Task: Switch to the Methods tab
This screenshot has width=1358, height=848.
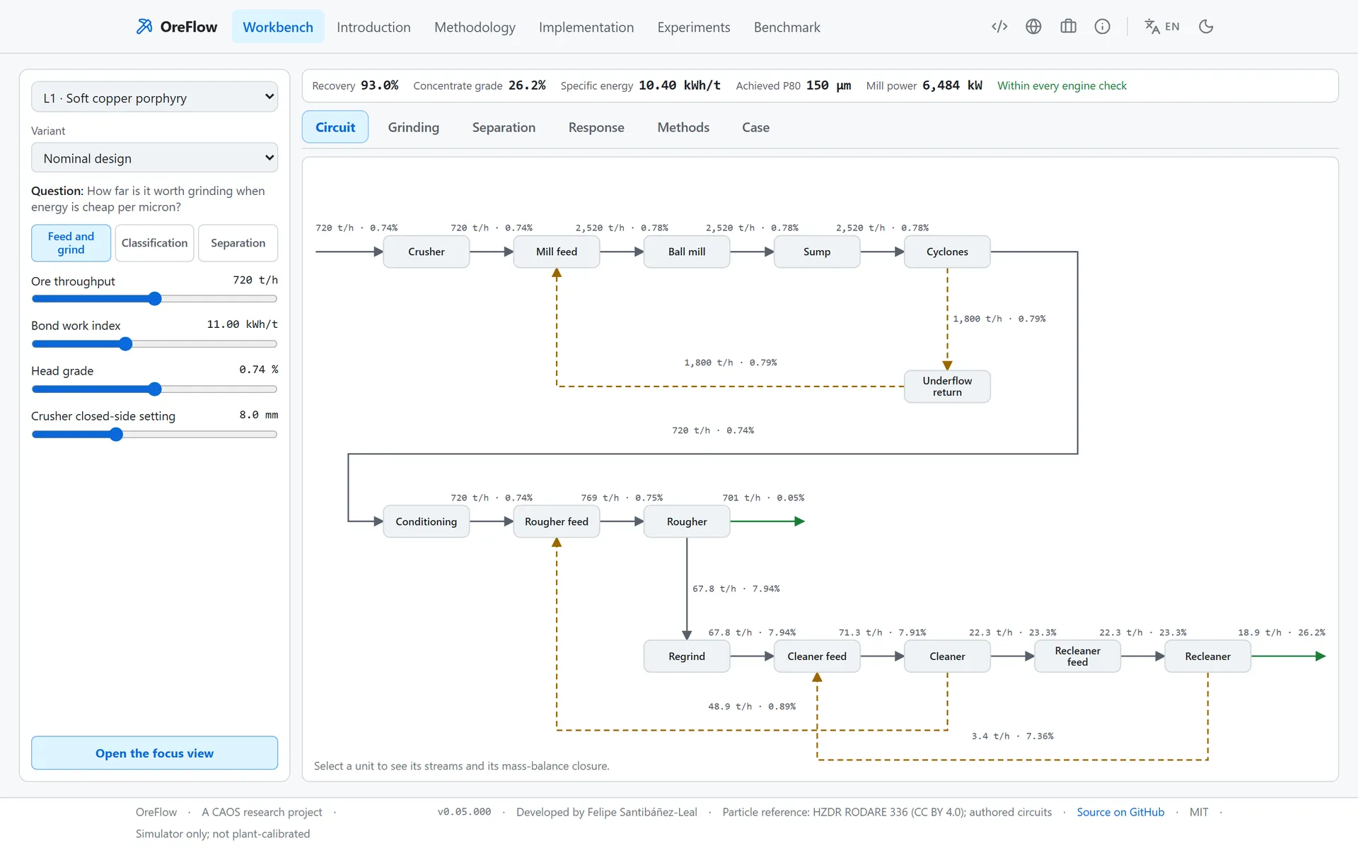Action: coord(683,127)
